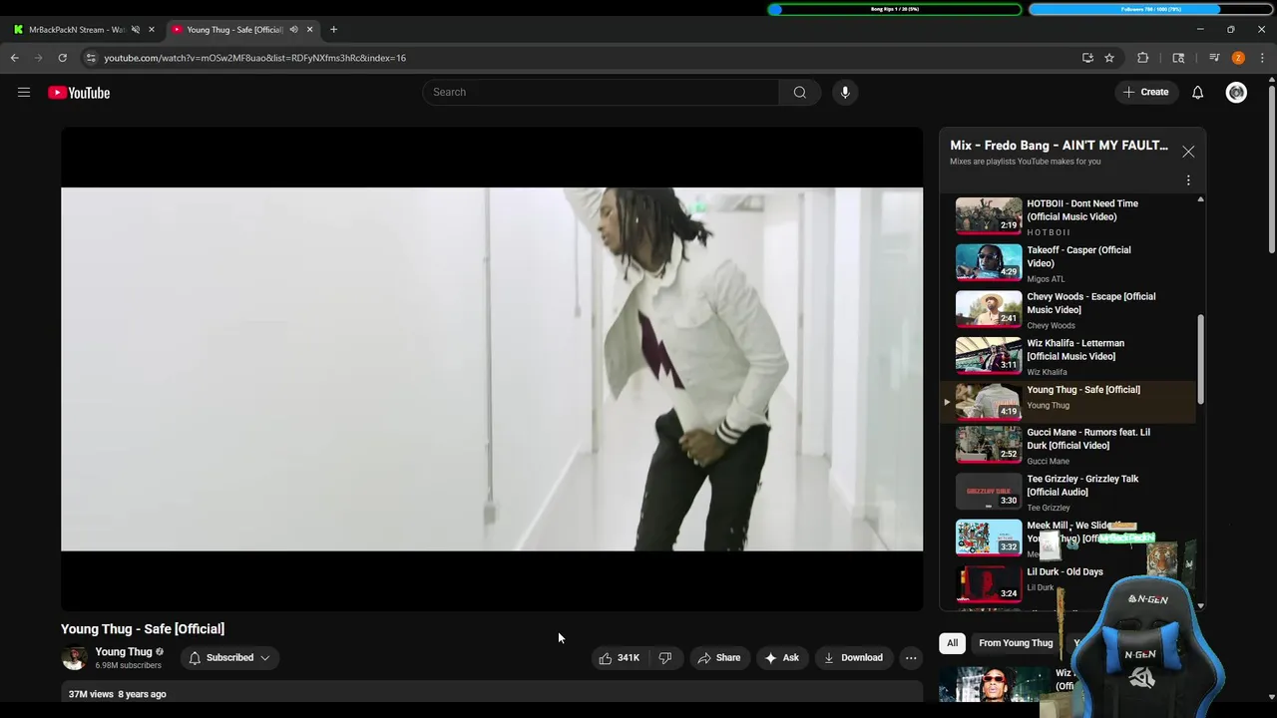Screen dimensions: 1277x718
Task: Start voice search with microphone icon
Action: (x=845, y=92)
